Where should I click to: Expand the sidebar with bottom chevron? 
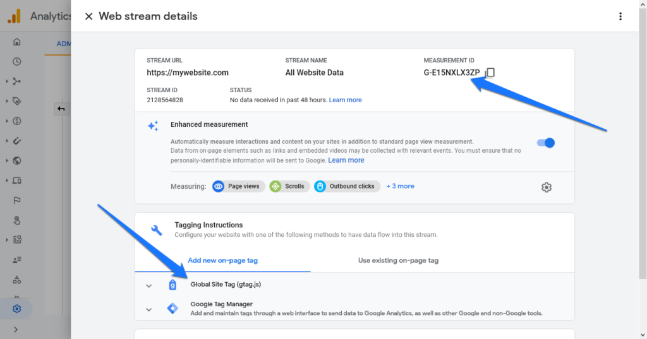click(x=16, y=330)
